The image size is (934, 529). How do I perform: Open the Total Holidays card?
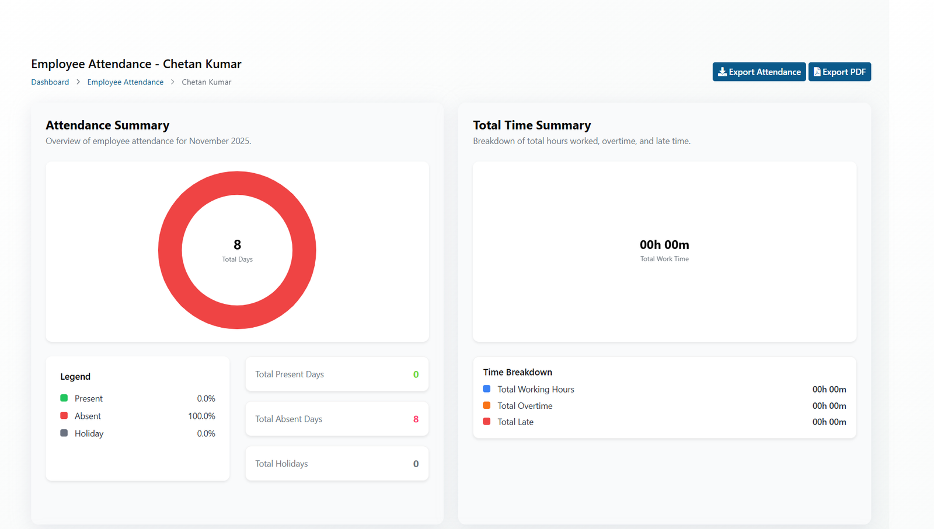337,464
